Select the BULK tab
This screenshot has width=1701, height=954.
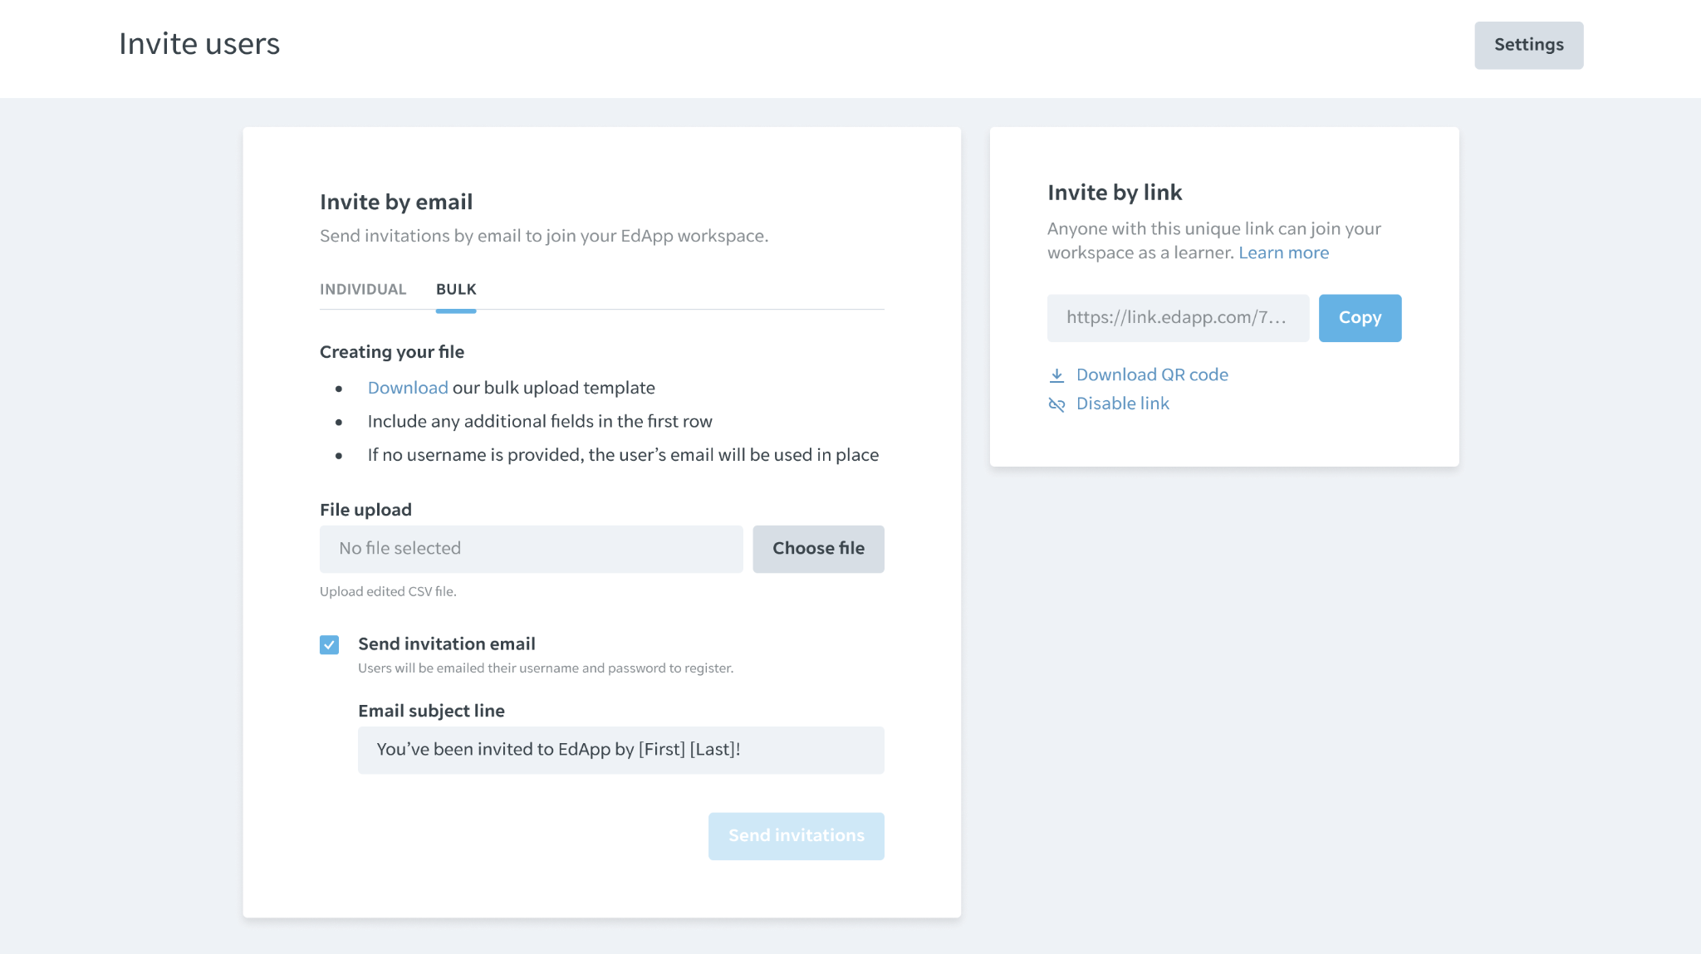[456, 289]
